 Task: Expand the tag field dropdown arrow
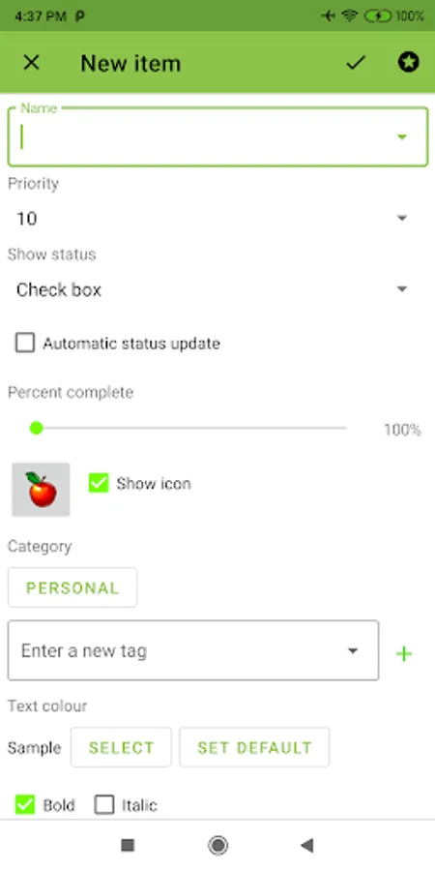click(352, 650)
